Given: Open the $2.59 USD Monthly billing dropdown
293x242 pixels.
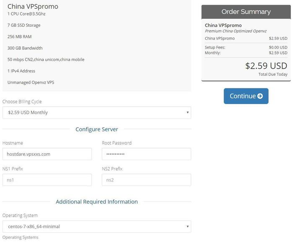Looking at the screenshot, I should [96, 112].
